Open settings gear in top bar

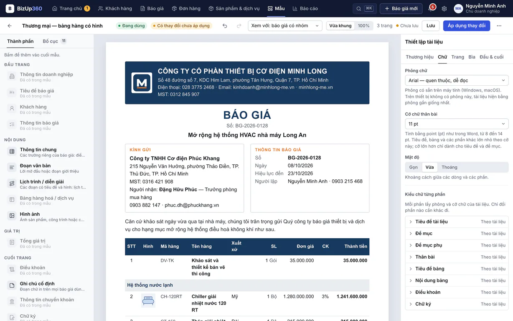click(444, 8)
